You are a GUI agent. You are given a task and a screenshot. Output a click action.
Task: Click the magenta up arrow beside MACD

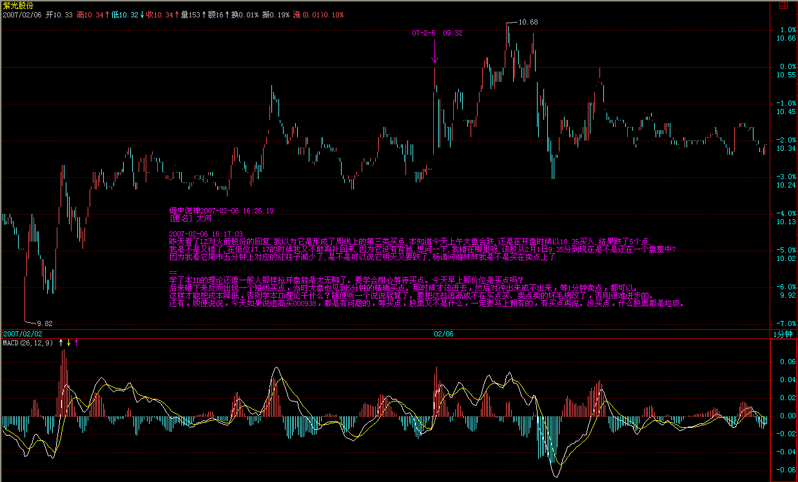tap(77, 343)
